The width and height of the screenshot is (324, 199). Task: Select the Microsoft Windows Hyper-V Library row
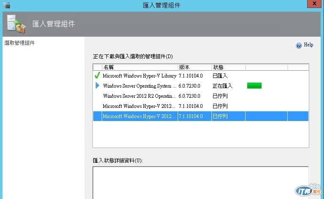point(201,76)
